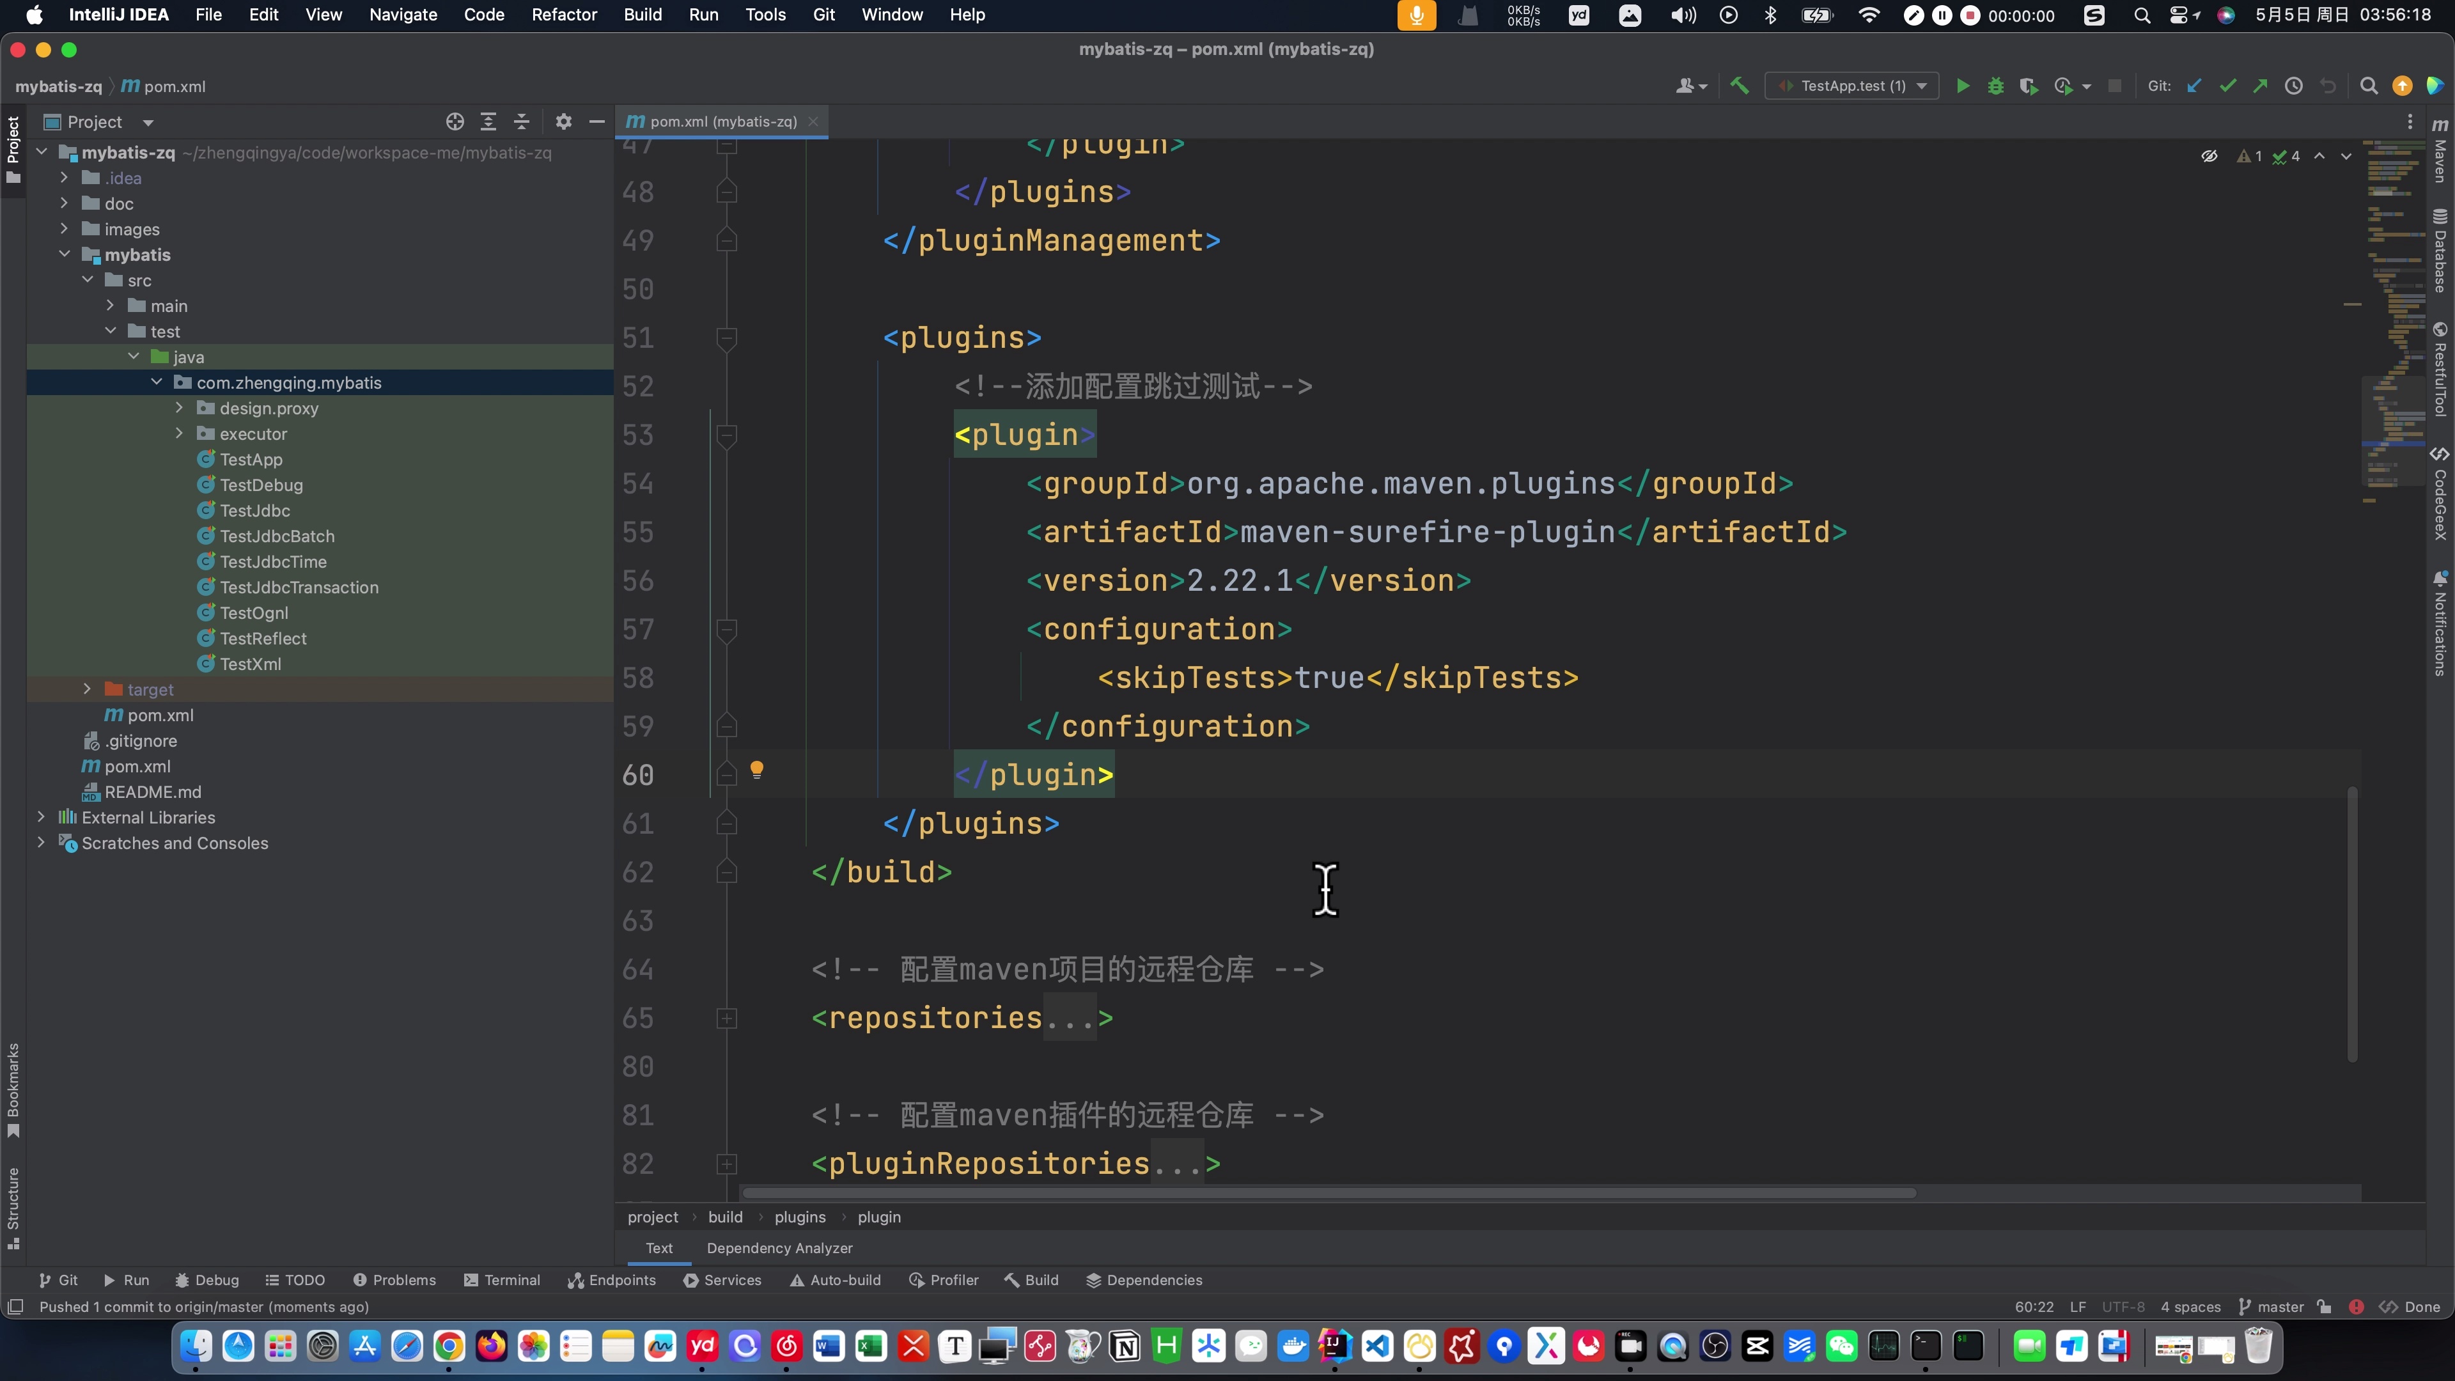This screenshot has height=1381, width=2455.
Task: Click the yellow intention lightbulb
Action: coord(757,770)
